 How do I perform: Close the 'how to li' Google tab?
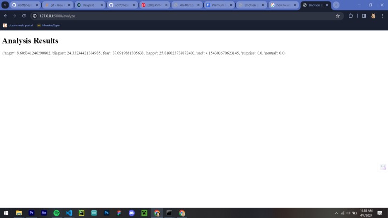[295, 5]
